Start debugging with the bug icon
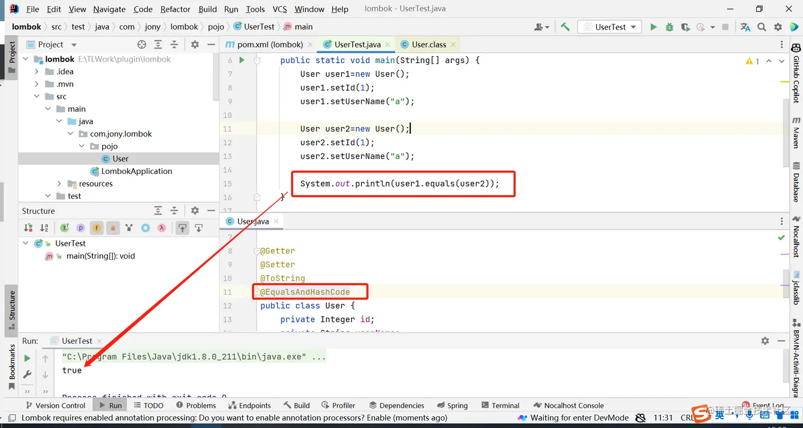 click(x=669, y=27)
